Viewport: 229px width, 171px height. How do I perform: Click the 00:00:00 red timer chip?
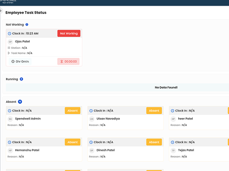(x=68, y=61)
